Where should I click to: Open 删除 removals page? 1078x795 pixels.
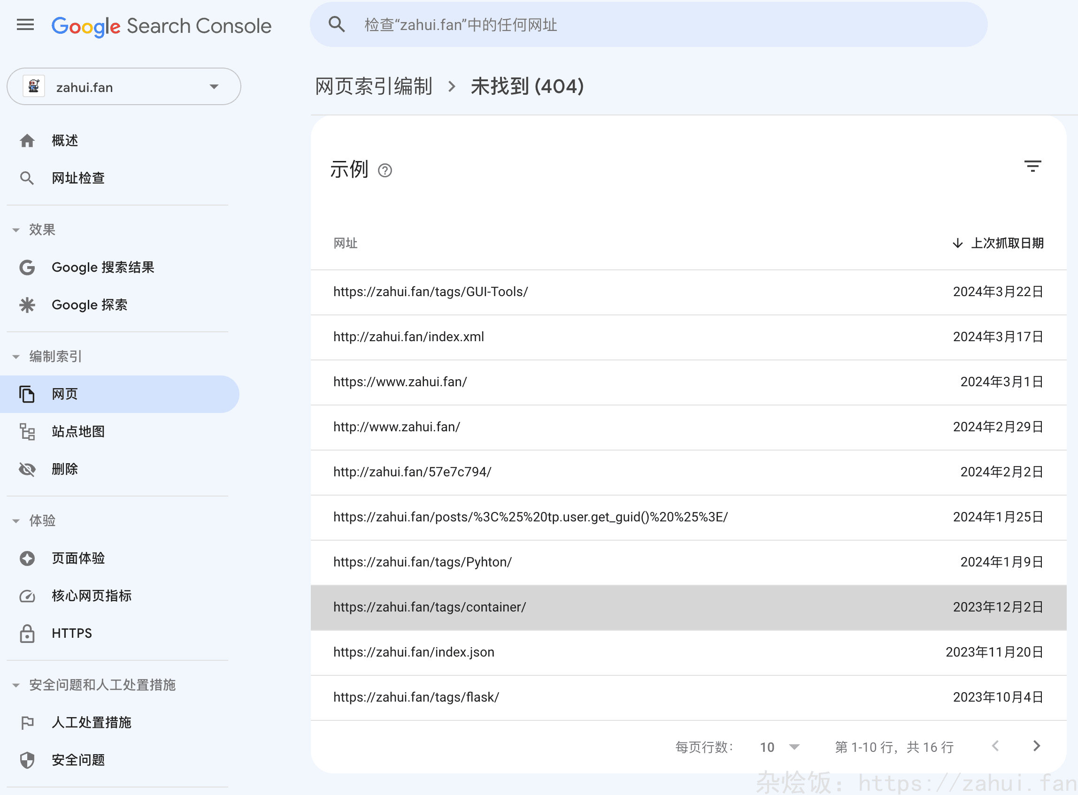pyautogui.click(x=64, y=469)
